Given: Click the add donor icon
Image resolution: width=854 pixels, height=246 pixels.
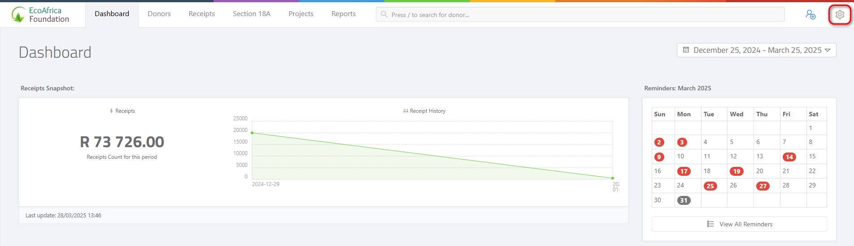Looking at the screenshot, I should point(810,15).
